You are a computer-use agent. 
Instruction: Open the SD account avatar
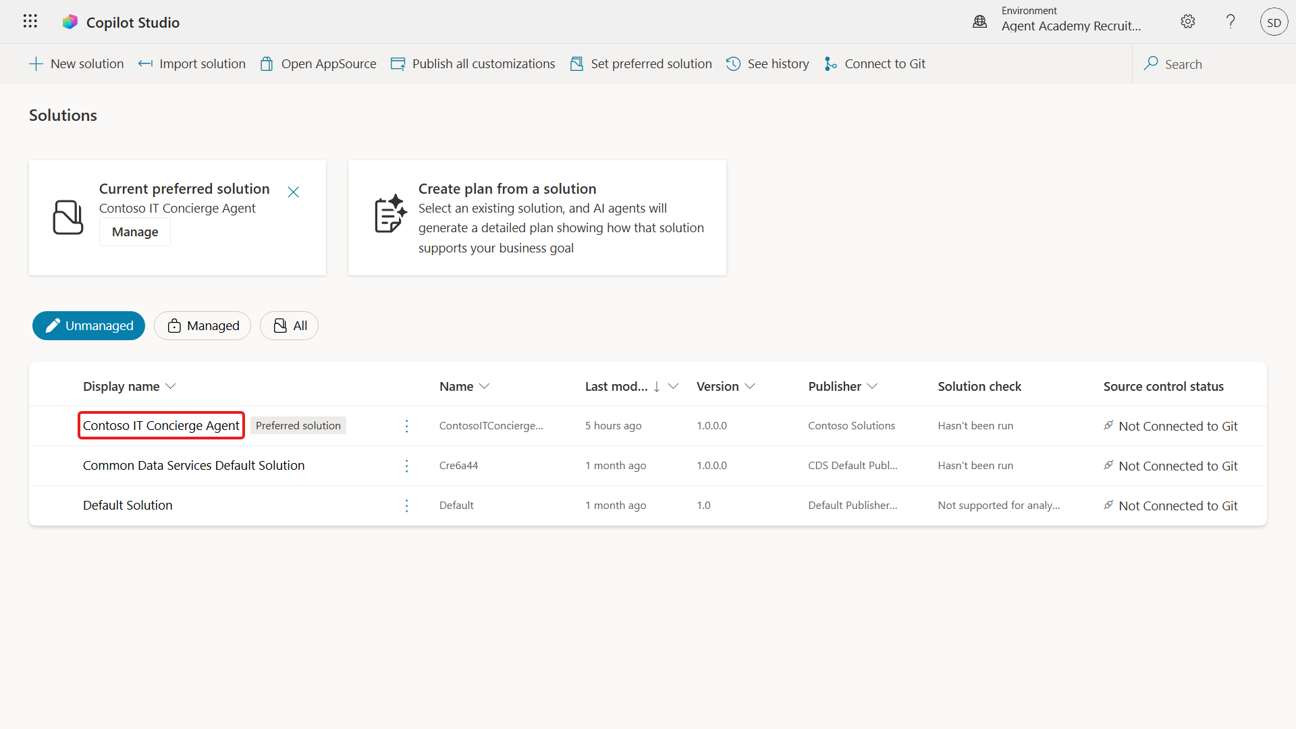(x=1274, y=22)
